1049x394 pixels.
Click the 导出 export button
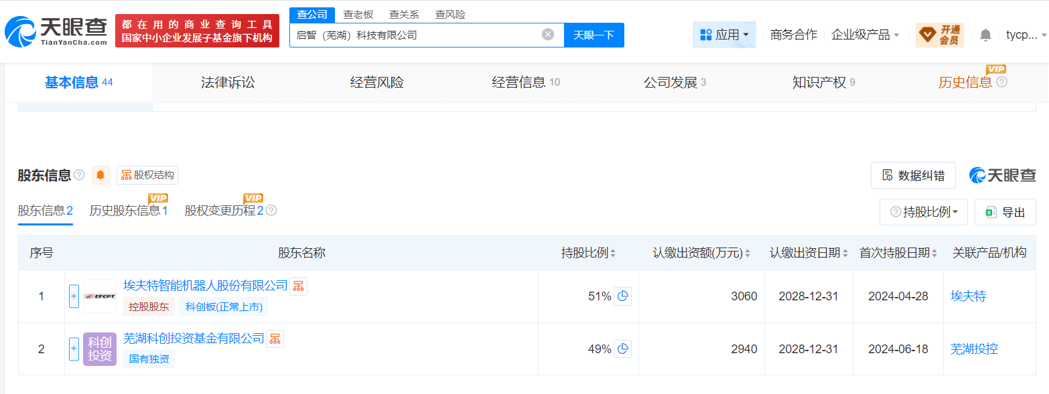click(x=1005, y=212)
